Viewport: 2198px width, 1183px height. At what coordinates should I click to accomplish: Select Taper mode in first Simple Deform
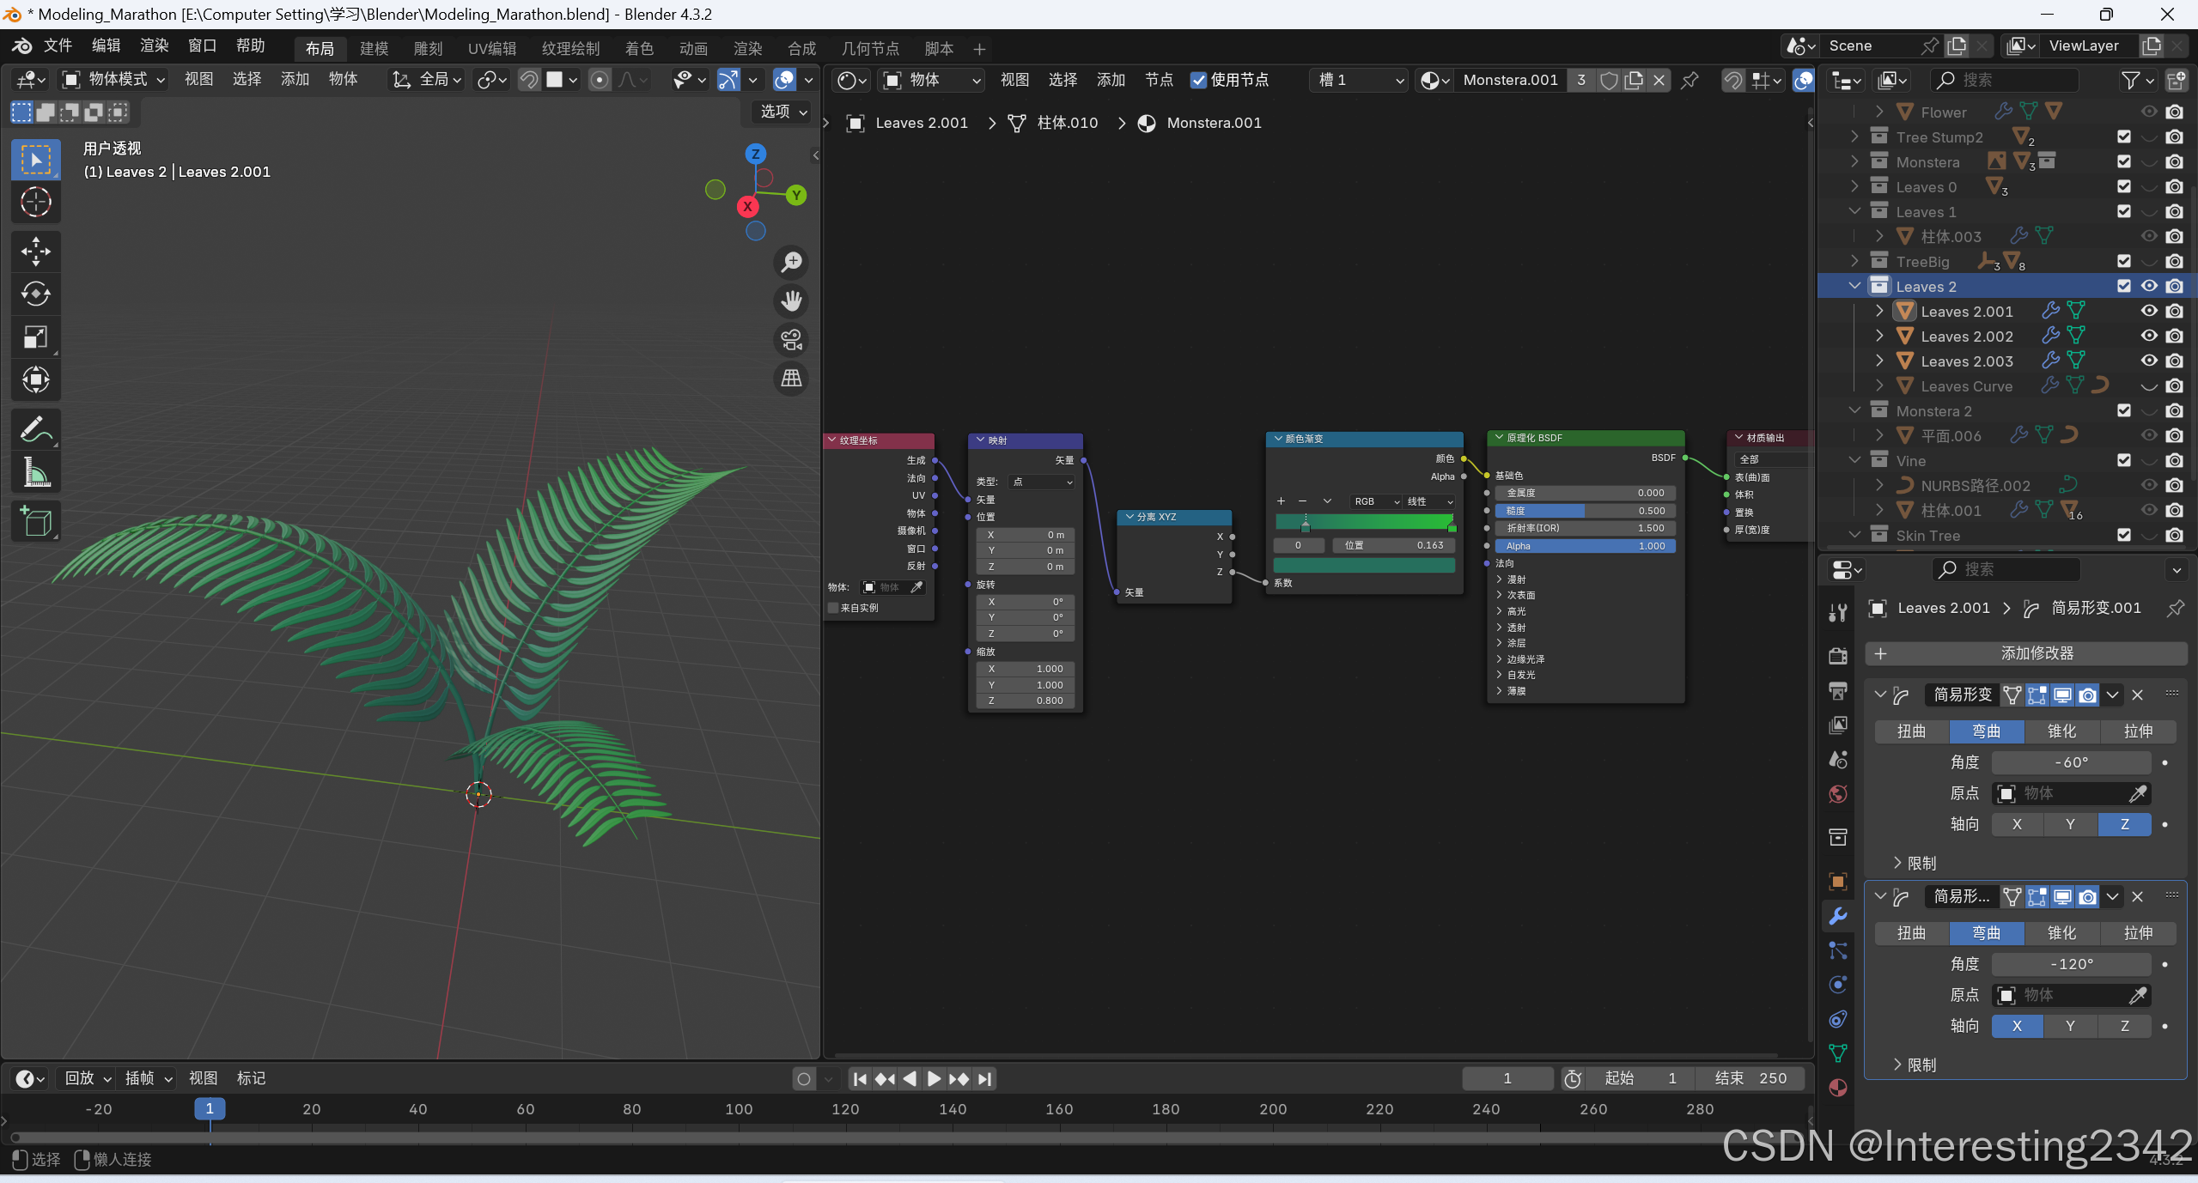click(2061, 731)
